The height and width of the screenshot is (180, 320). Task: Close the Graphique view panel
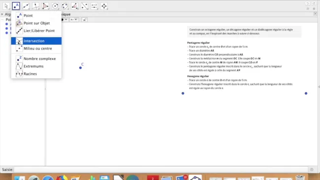tap(315, 14)
